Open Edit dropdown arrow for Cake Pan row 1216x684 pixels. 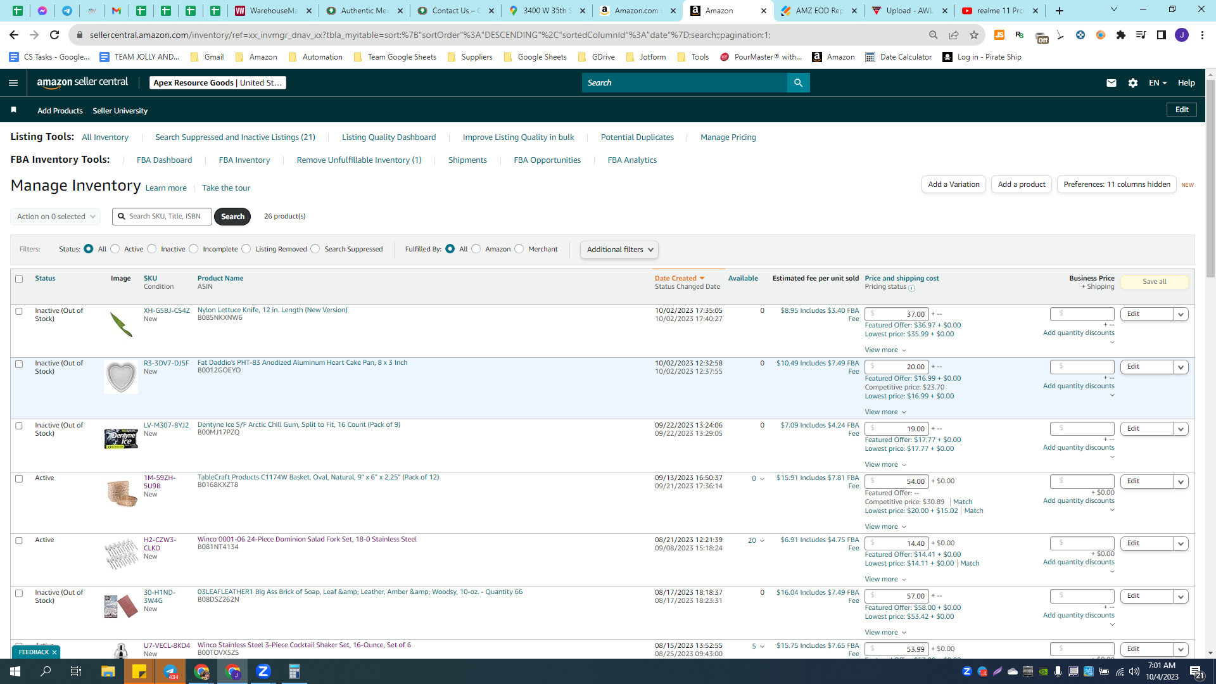point(1181,367)
